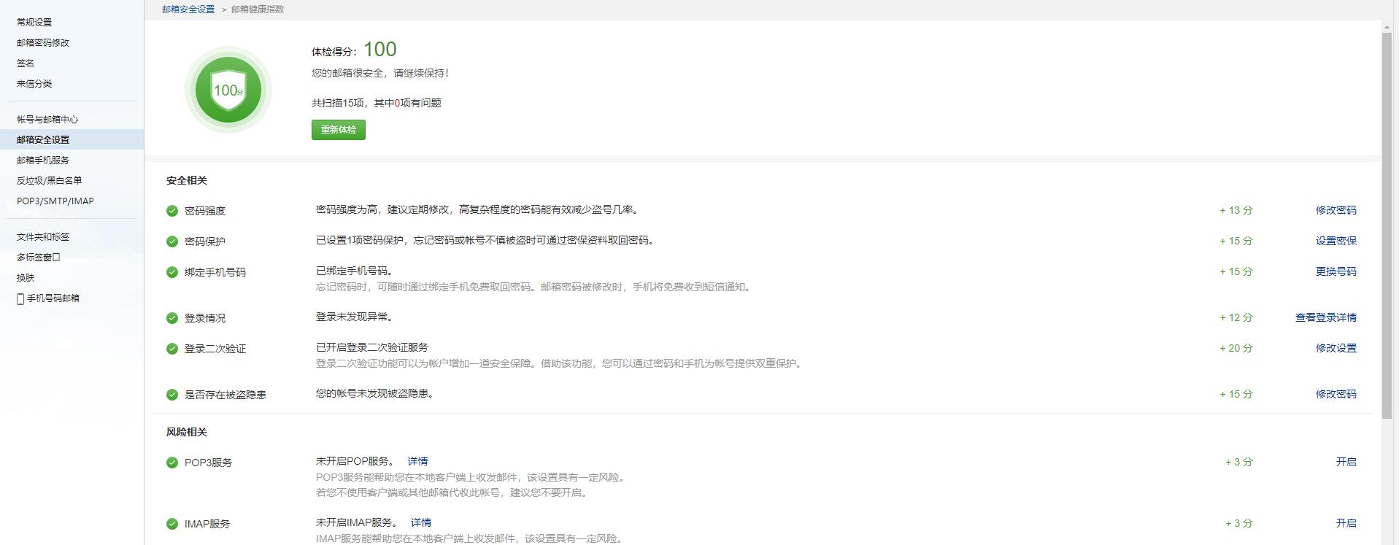The image size is (1399, 545).
Task: Open 来信分类 in the sidebar
Action: (x=34, y=84)
